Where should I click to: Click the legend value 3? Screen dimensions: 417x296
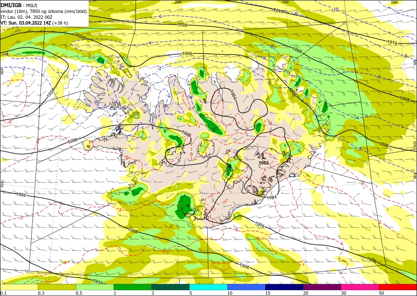click(153, 293)
